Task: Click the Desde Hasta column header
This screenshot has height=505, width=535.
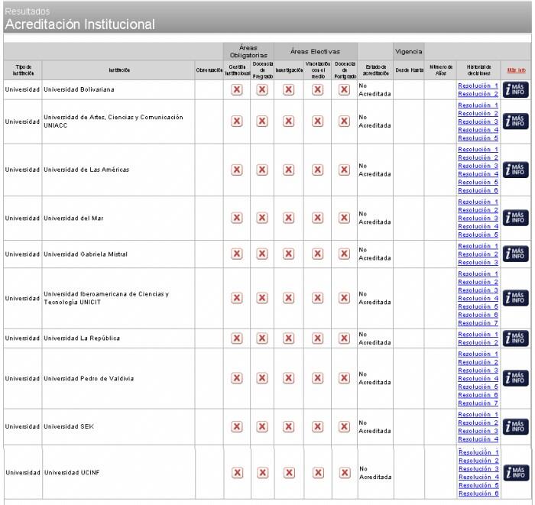Action: click(x=409, y=70)
